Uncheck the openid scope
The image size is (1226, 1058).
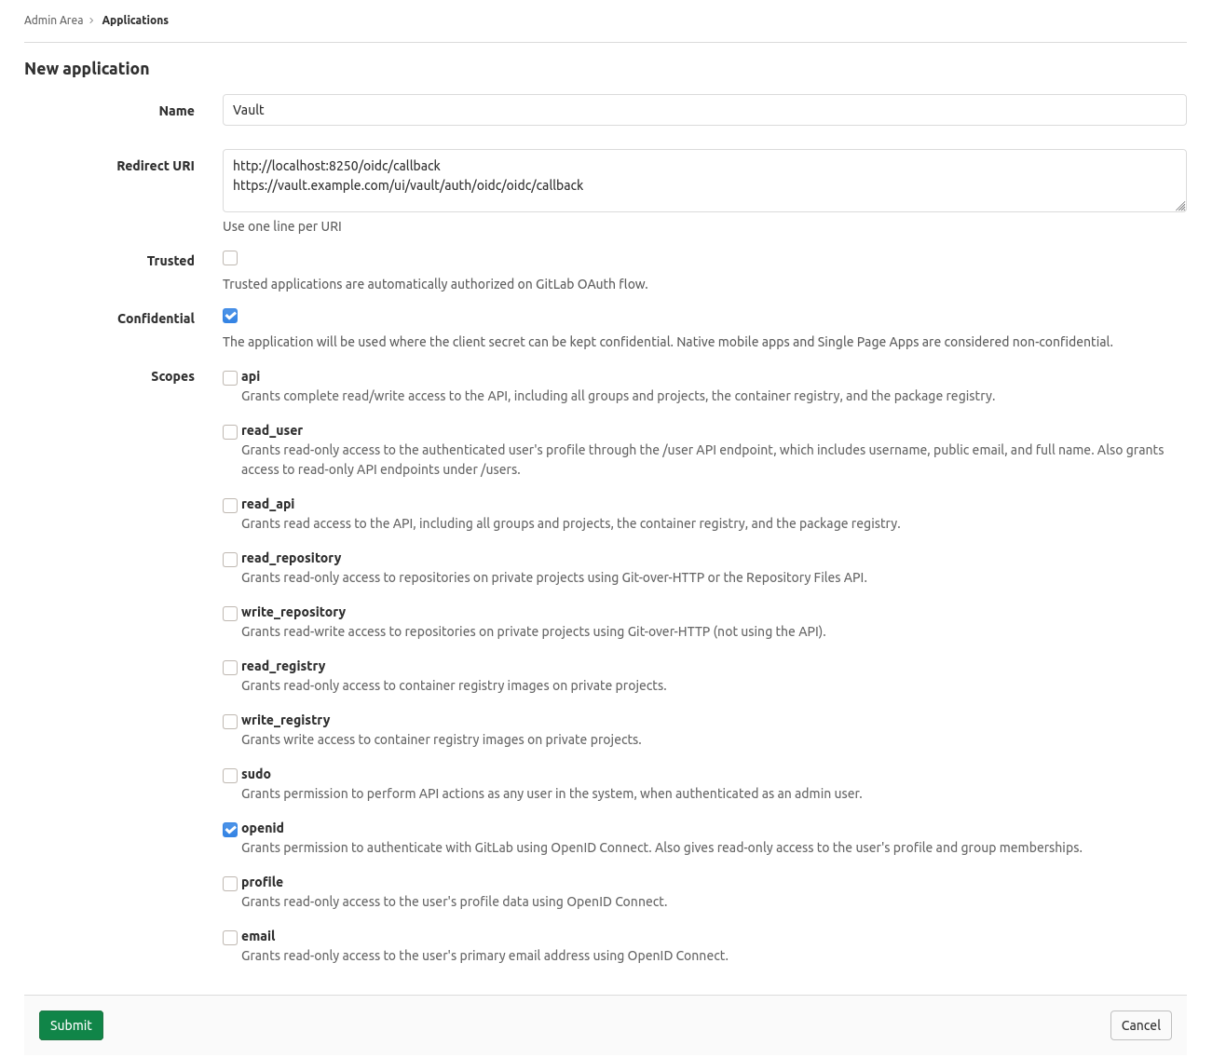230,829
